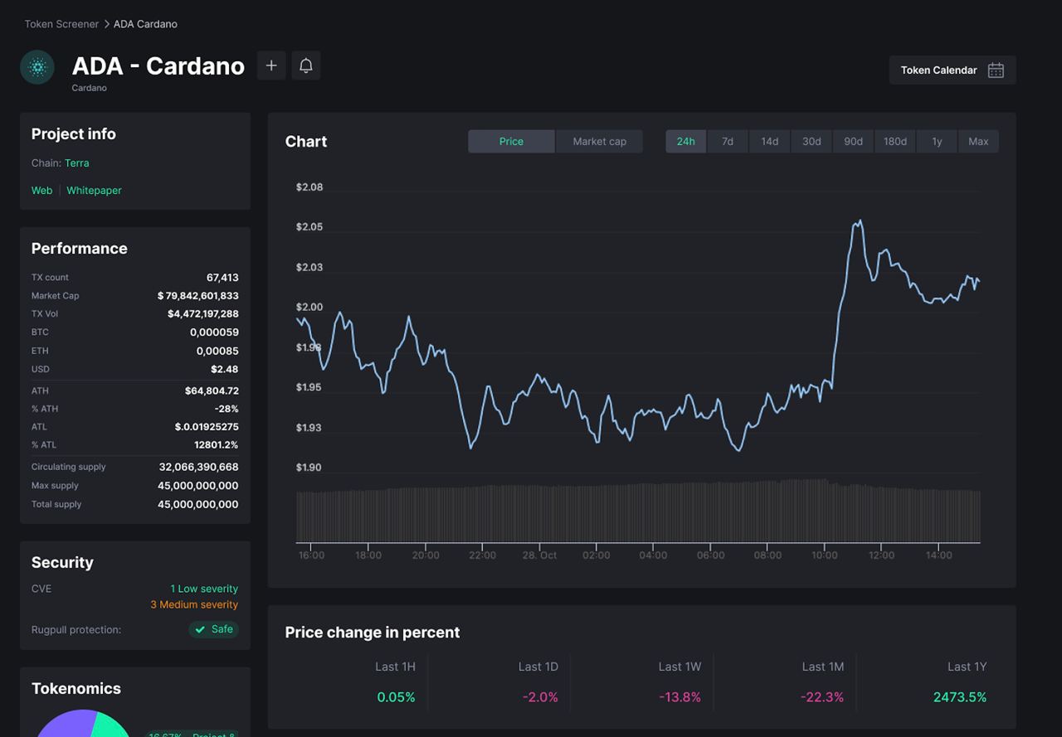
Task: Click the USD value $2.48
Action: coord(225,370)
